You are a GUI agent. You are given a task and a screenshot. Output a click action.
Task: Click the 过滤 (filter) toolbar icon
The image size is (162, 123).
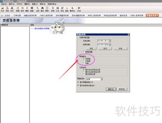(38, 8)
